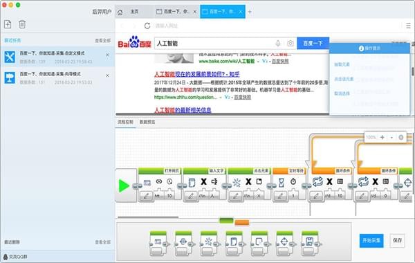Image resolution: width=415 pixels, height=263 pixels.
Task: Click the document icon in the 输入文字 block
Action: coord(192,182)
